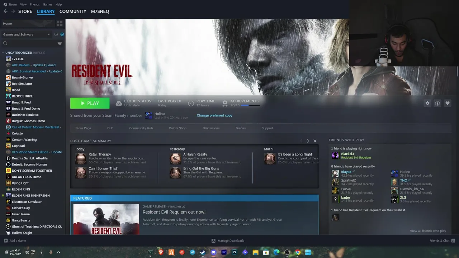Click Add a Game button
This screenshot has height=258, width=459.
coord(15,241)
